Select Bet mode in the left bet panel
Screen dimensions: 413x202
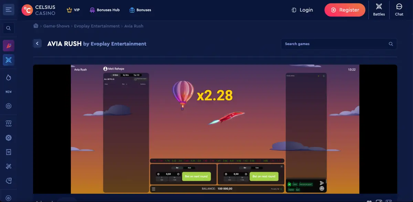[x=177, y=168]
